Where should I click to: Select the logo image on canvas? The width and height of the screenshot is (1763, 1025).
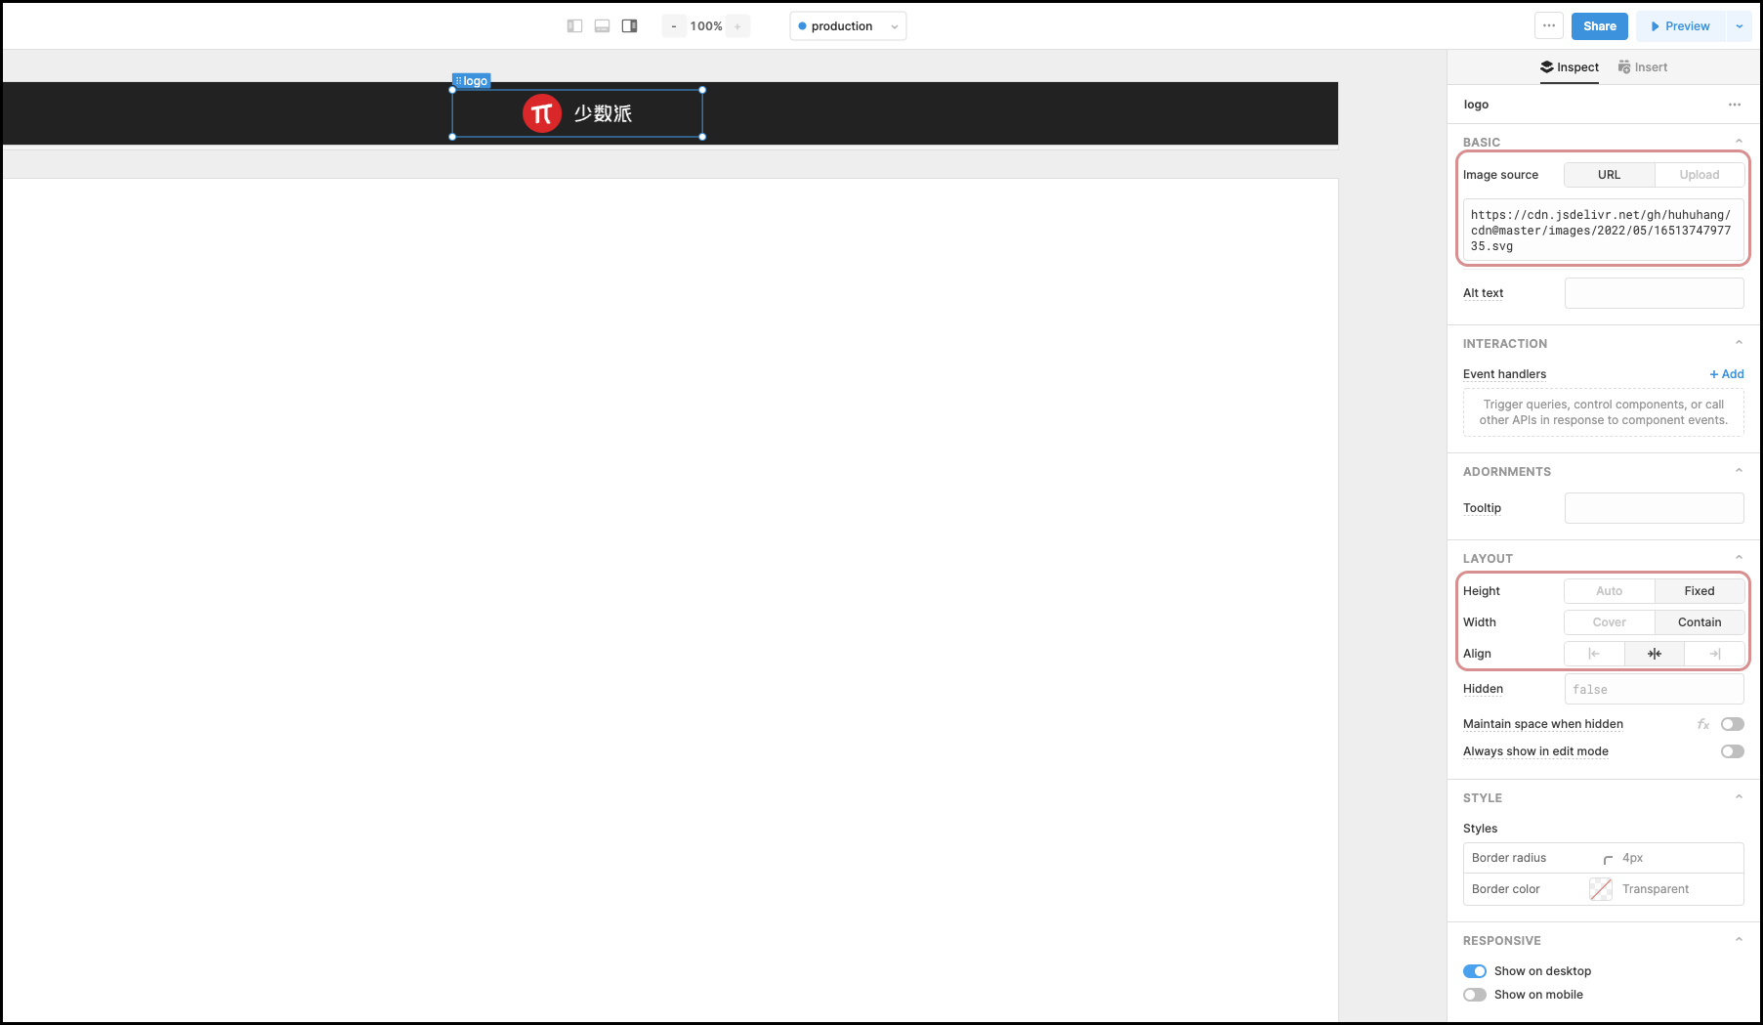click(577, 113)
